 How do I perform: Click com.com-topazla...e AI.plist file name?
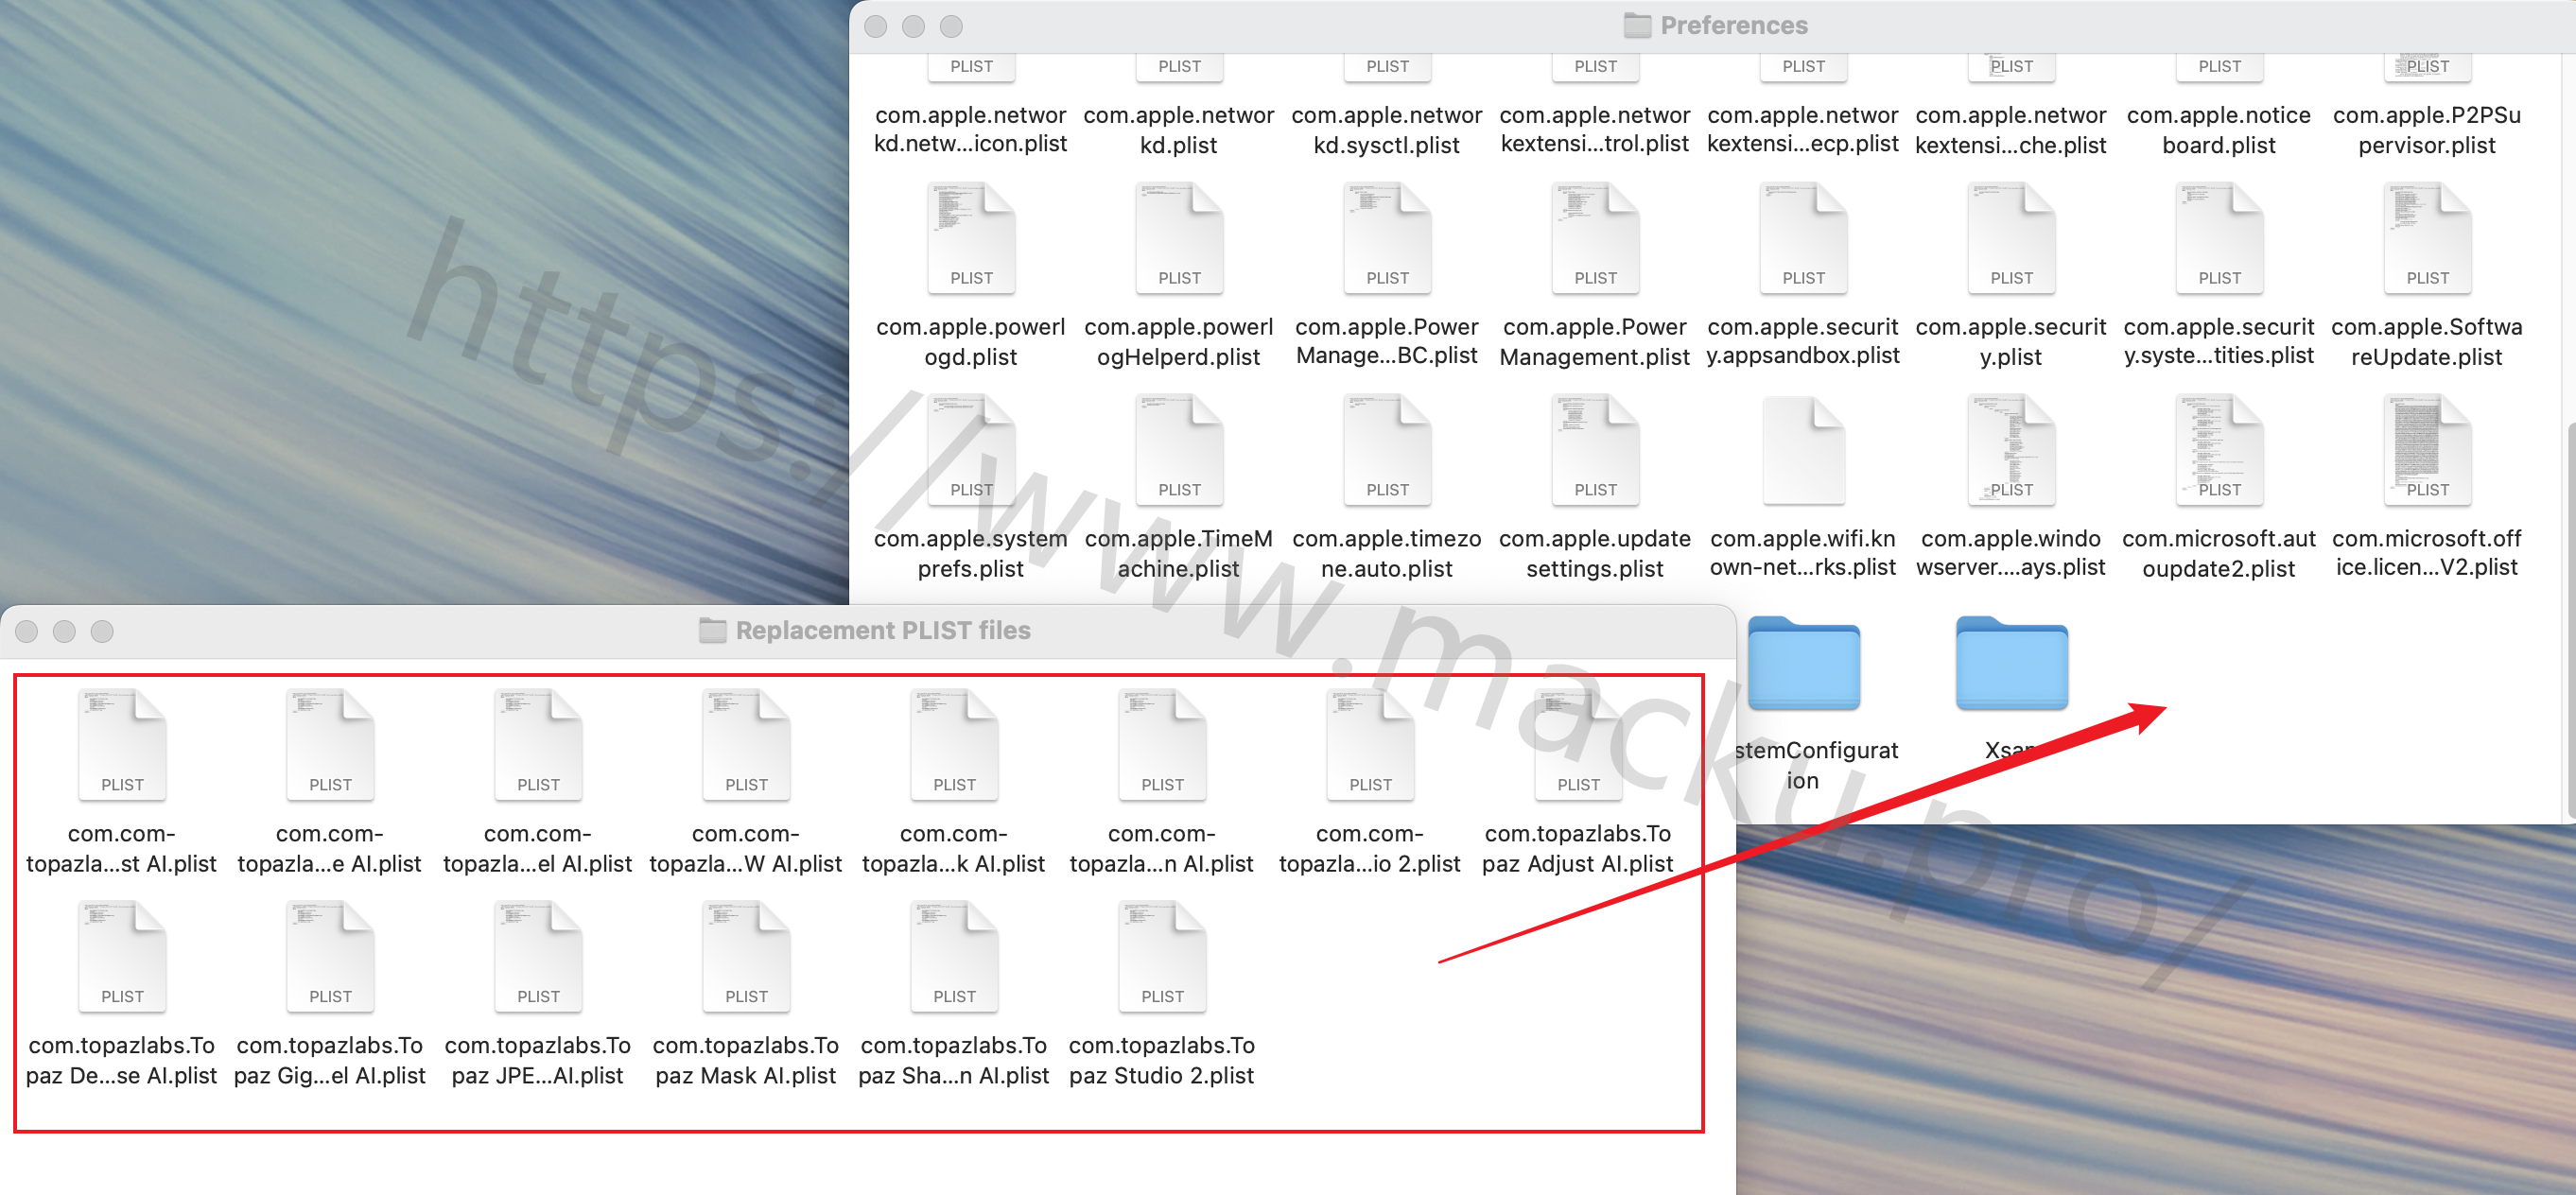330,849
